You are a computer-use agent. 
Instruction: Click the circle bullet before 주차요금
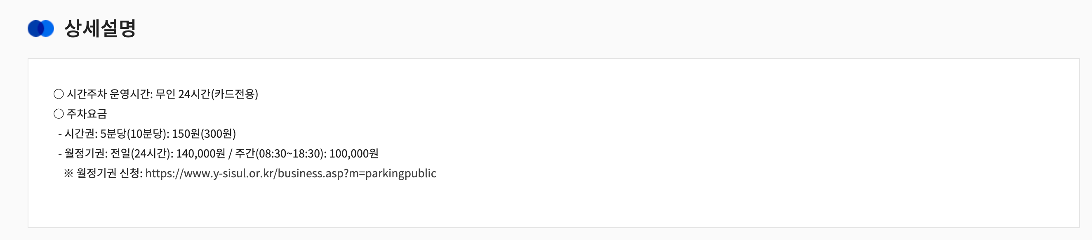tap(59, 114)
